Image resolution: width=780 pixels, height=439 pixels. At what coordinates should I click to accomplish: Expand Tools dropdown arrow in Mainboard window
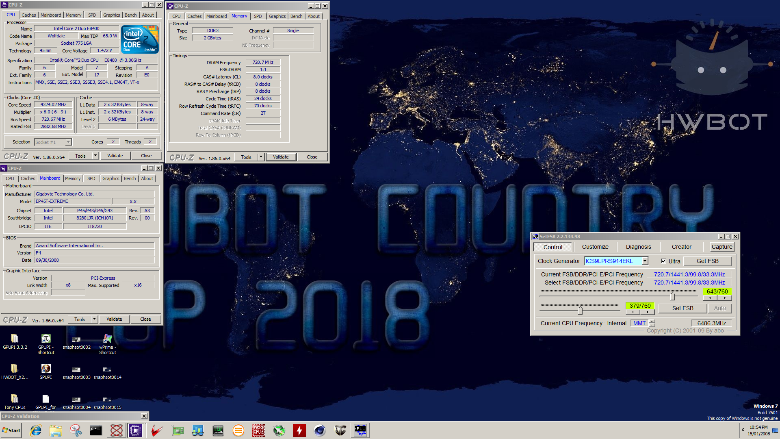[94, 319]
